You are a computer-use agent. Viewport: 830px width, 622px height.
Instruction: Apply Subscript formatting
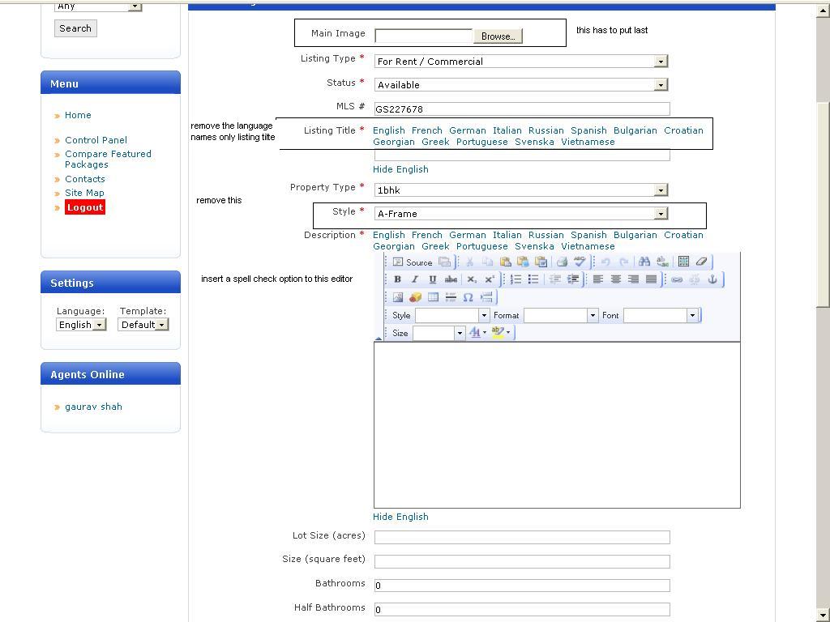(472, 279)
